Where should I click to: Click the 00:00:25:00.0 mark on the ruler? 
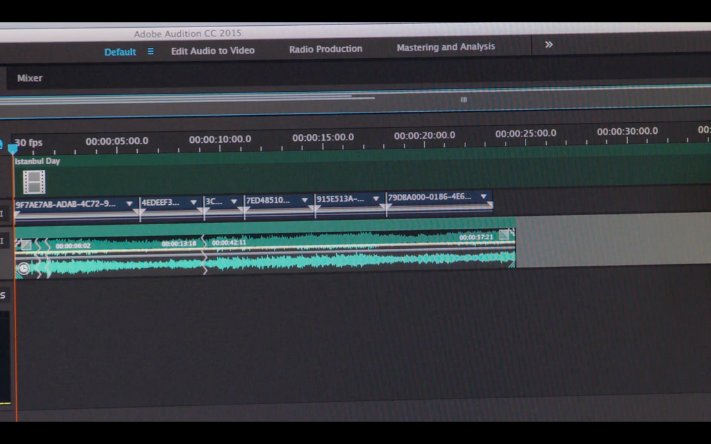(525, 133)
